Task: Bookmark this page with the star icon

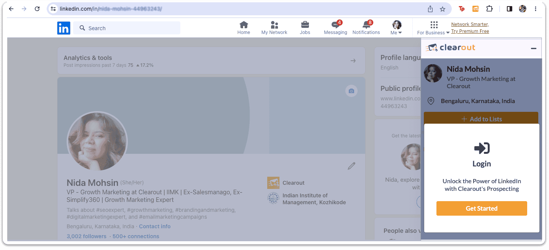Action: [x=443, y=9]
